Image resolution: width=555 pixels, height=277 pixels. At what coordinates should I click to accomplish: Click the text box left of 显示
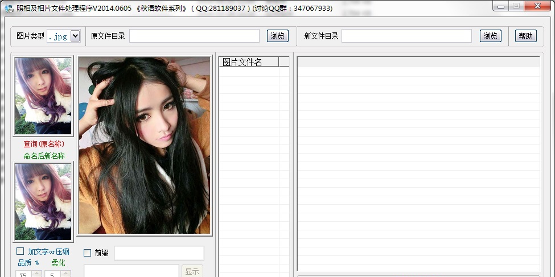click(x=131, y=271)
